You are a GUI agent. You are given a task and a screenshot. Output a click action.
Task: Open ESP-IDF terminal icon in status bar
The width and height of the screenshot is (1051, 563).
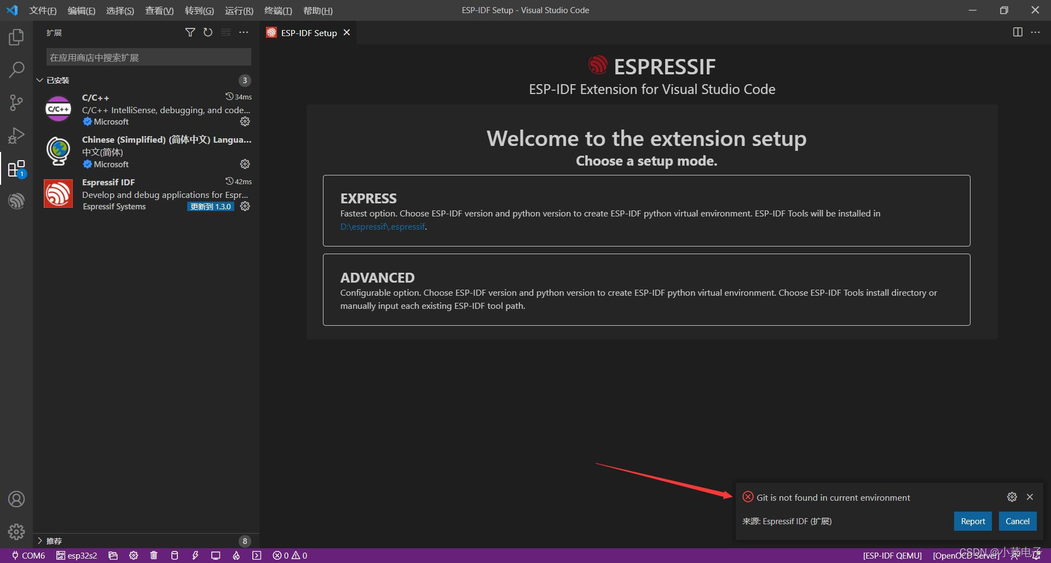[x=257, y=555]
